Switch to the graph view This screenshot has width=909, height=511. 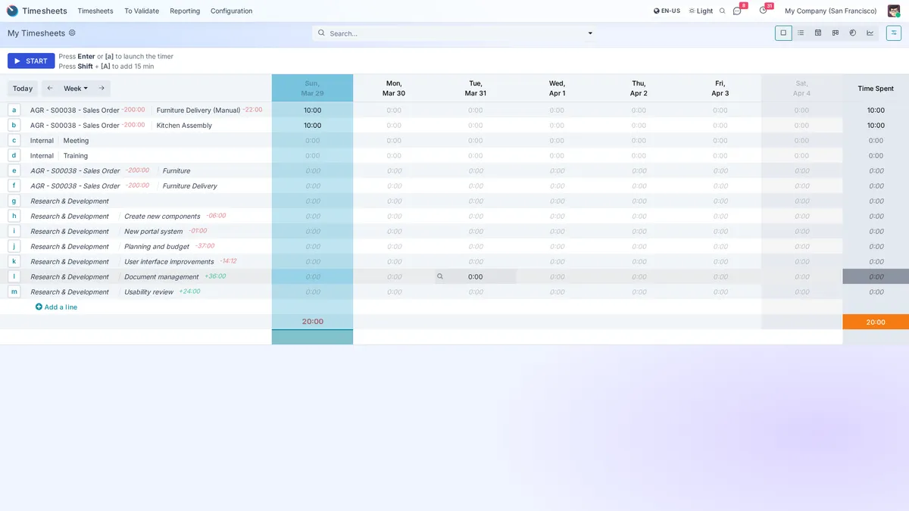tap(870, 33)
